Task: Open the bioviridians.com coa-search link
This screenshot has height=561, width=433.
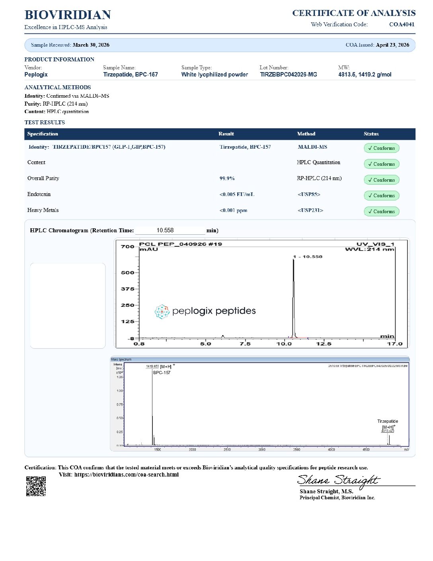Action: point(127,475)
